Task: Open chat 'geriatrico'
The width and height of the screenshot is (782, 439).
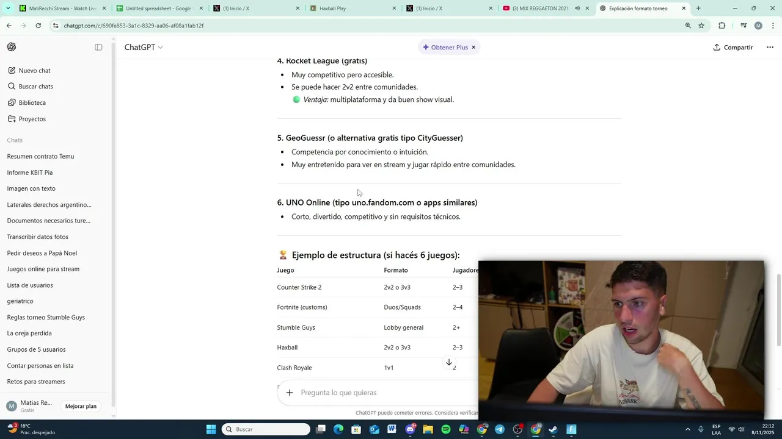Action: (20, 301)
